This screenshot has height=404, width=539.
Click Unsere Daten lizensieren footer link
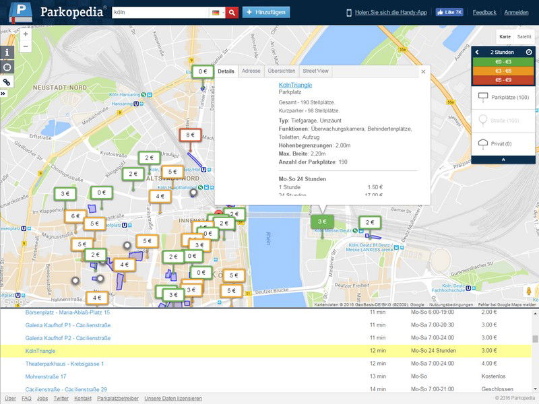[173, 399]
